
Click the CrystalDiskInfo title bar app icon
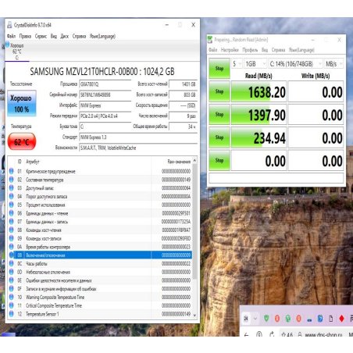pyautogui.click(x=9, y=25)
